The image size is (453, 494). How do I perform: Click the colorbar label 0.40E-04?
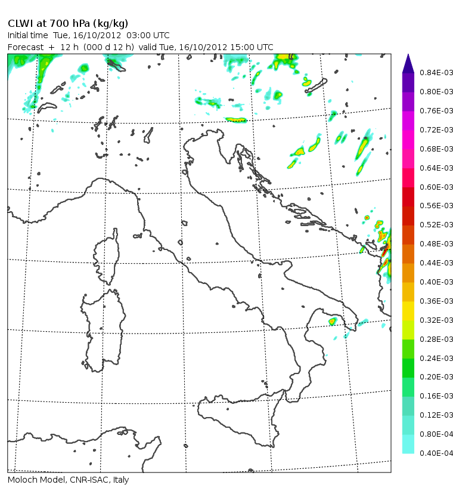[436, 453]
